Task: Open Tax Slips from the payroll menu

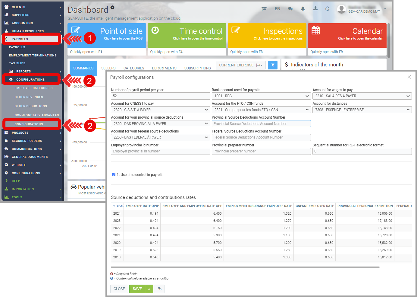Action: [x=17, y=63]
